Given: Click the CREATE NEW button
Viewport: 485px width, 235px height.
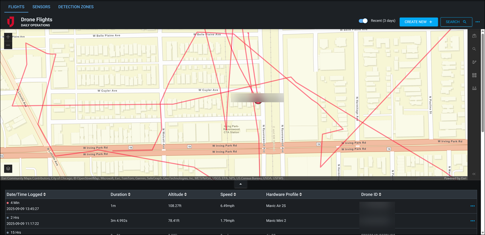Looking at the screenshot, I should coord(418,21).
